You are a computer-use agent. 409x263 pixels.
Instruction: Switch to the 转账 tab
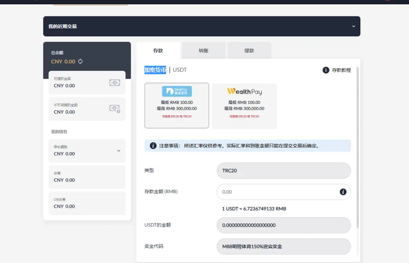point(203,50)
